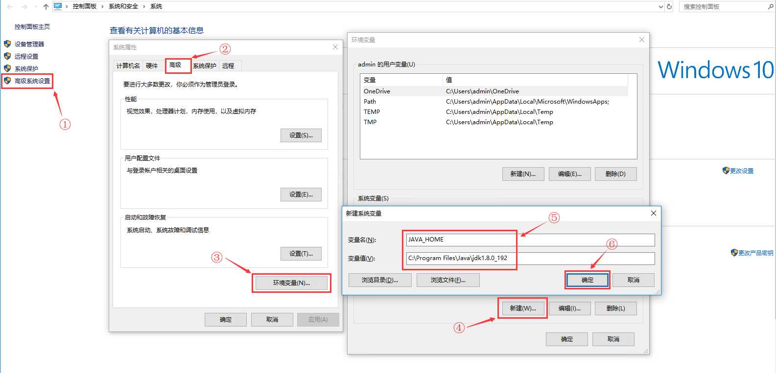Click shield icon beside 更改设置
Viewport: 776px width, 373px height.
(x=726, y=171)
